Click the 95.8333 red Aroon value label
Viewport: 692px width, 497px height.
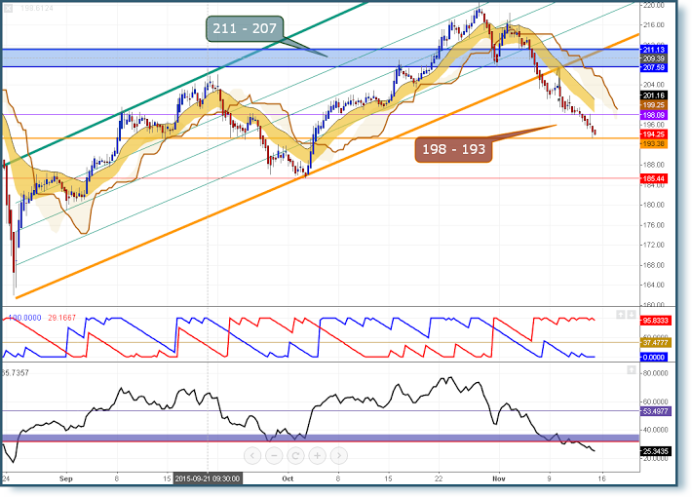coord(655,321)
